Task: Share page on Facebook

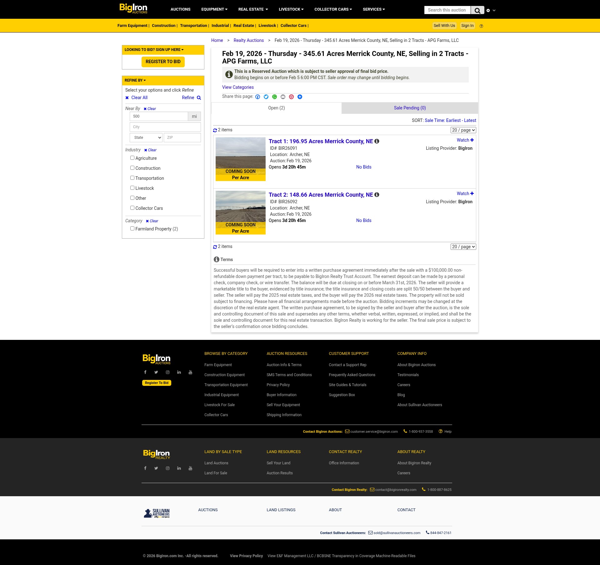Action: (x=257, y=97)
